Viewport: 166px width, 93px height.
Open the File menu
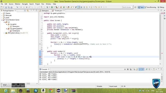(x=2, y=4)
